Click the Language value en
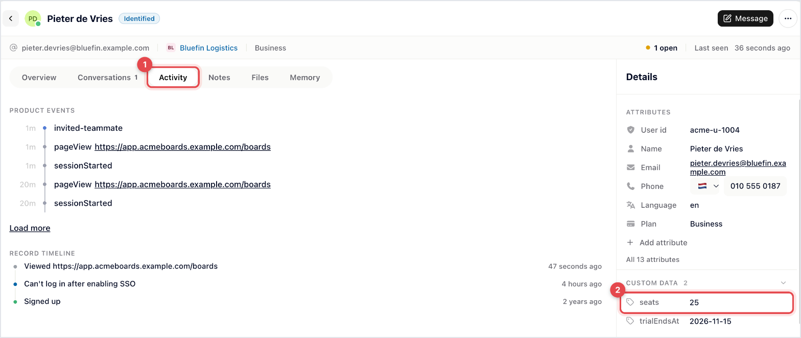801x338 pixels. pos(694,205)
